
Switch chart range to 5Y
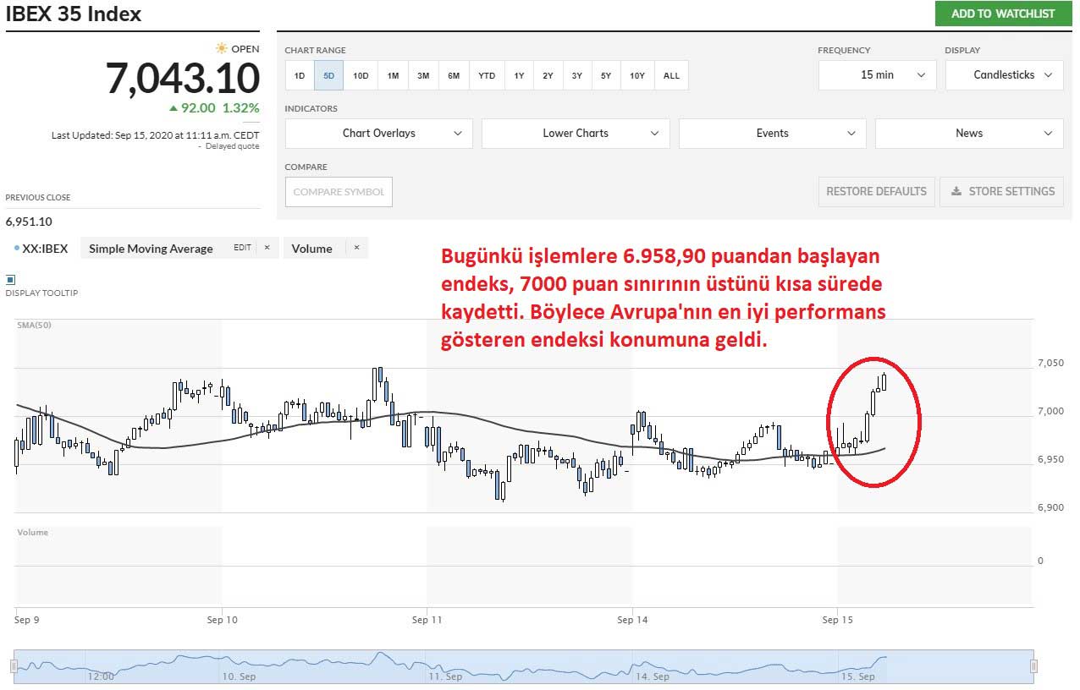(x=606, y=75)
